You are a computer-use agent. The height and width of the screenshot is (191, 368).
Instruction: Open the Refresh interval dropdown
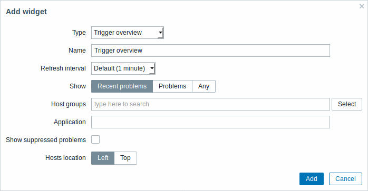tap(123, 68)
